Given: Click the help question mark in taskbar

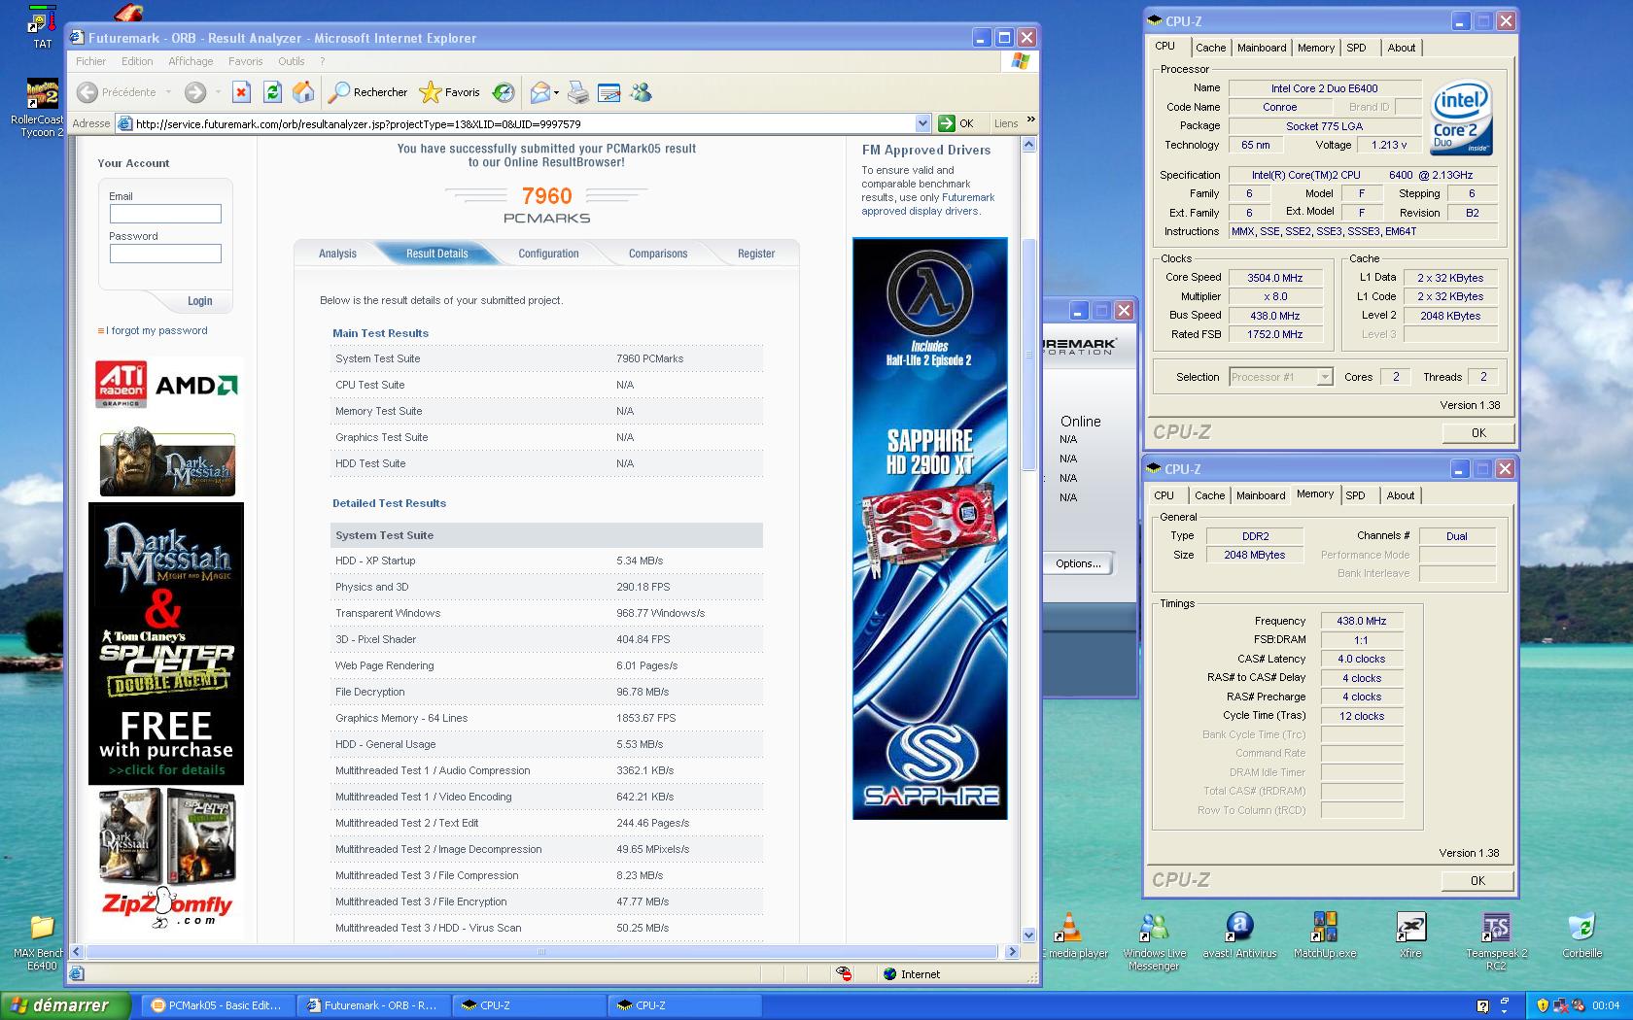Looking at the screenshot, I should click(1482, 1005).
